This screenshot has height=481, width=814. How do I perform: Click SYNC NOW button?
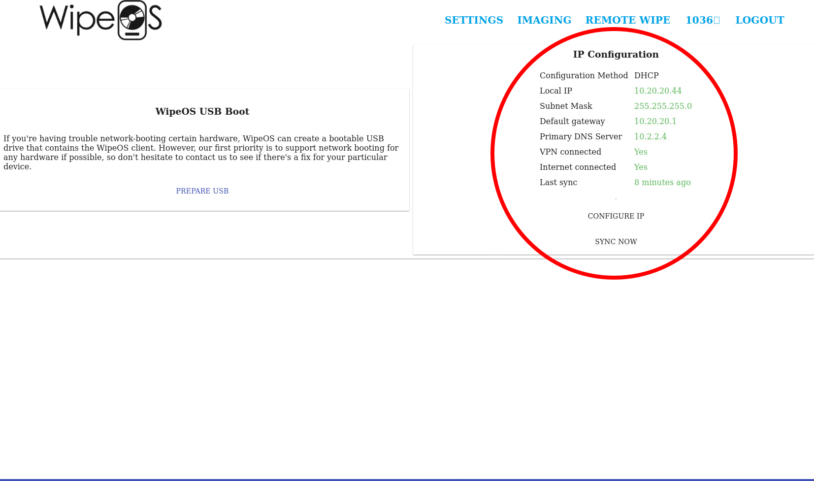click(x=616, y=242)
